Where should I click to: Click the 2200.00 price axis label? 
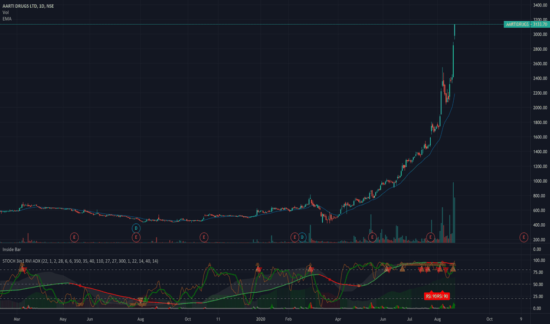click(x=540, y=93)
